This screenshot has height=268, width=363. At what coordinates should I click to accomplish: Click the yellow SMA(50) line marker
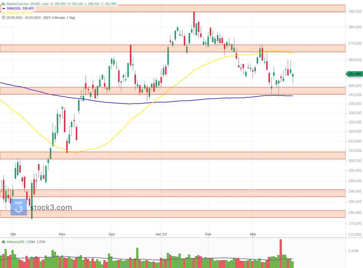tap(4, 13)
